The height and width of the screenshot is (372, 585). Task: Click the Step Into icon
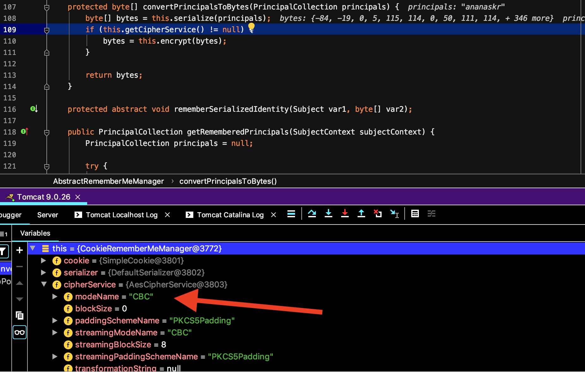point(328,214)
